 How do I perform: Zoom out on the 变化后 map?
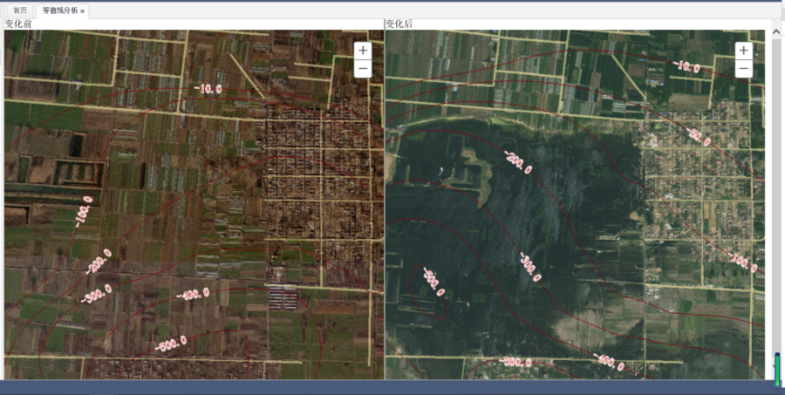(744, 69)
